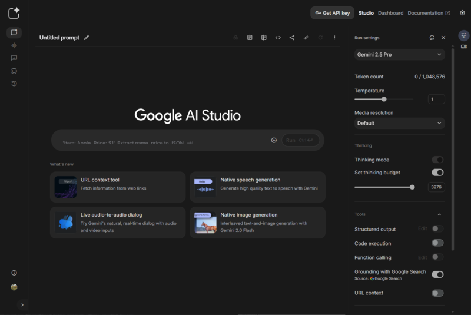This screenshot has height=315, width=471.
Task: Open the History sidebar icon
Action: 14,84
